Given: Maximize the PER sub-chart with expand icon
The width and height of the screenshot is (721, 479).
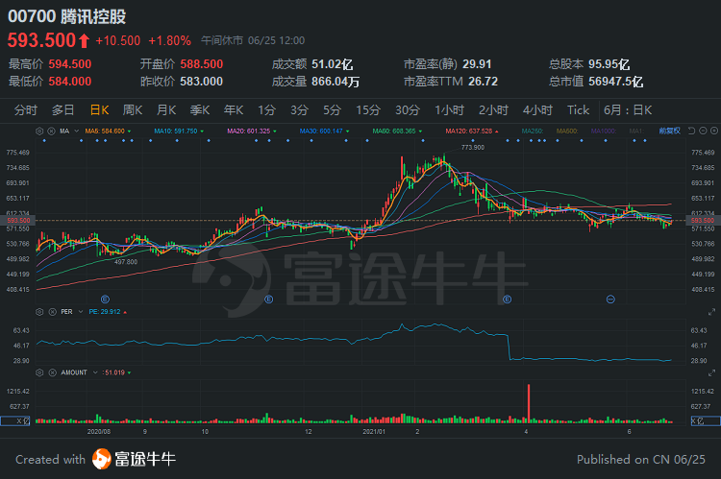Looking at the screenshot, I should pos(711,312).
